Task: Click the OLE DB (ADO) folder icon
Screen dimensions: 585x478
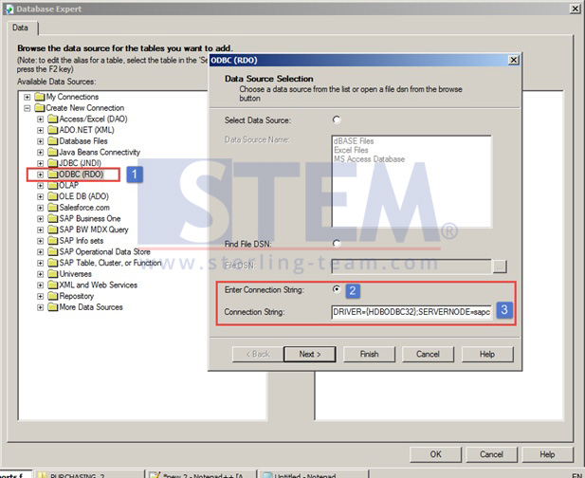Action: click(x=53, y=196)
